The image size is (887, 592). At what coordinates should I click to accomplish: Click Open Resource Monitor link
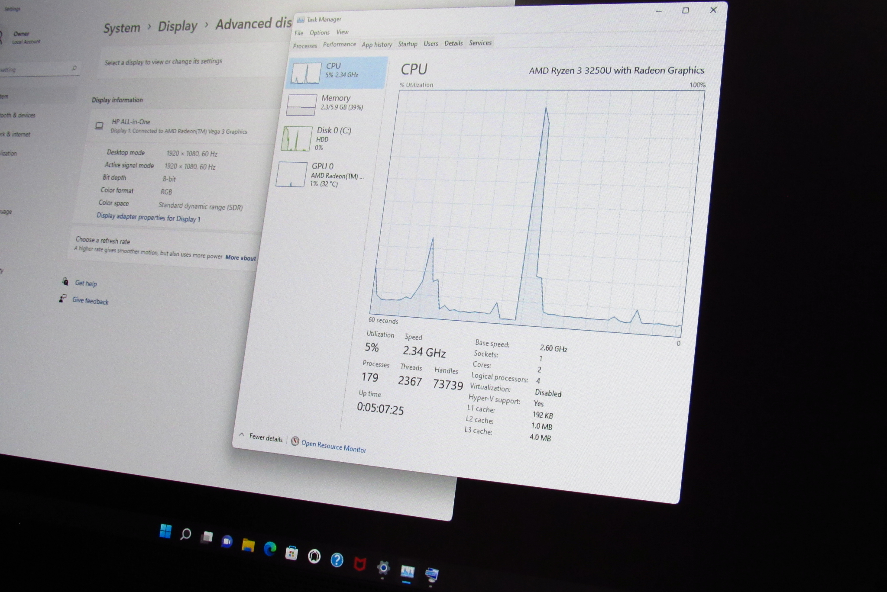pos(333,446)
